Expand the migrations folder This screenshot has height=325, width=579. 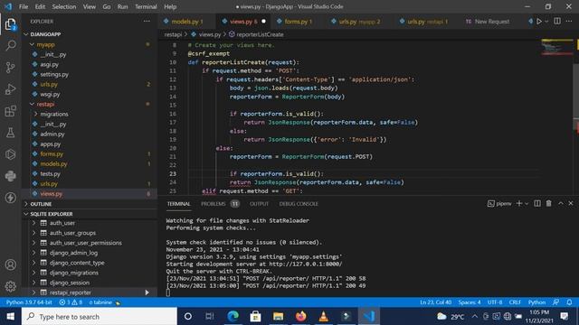(x=36, y=115)
